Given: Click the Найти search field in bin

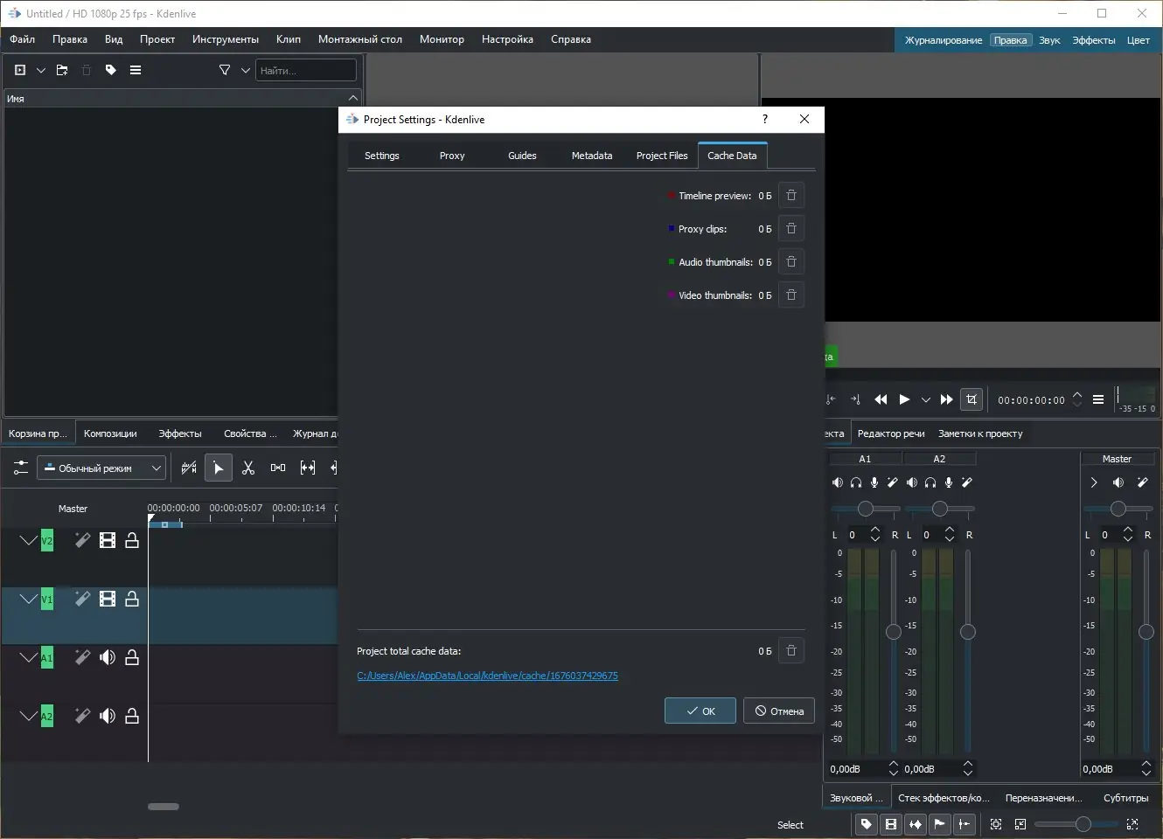Looking at the screenshot, I should point(306,70).
